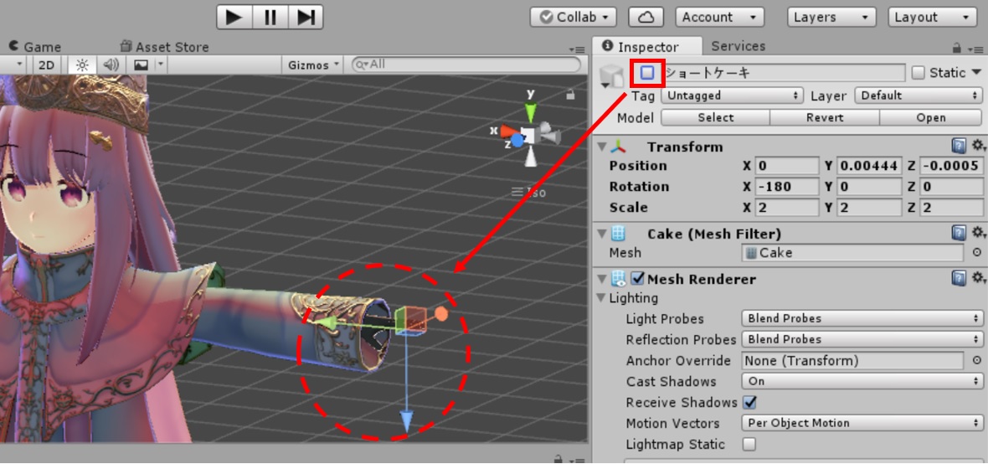Viewport: 988px width, 464px height.
Task: Open the Cast Shadows dropdown
Action: [x=862, y=382]
